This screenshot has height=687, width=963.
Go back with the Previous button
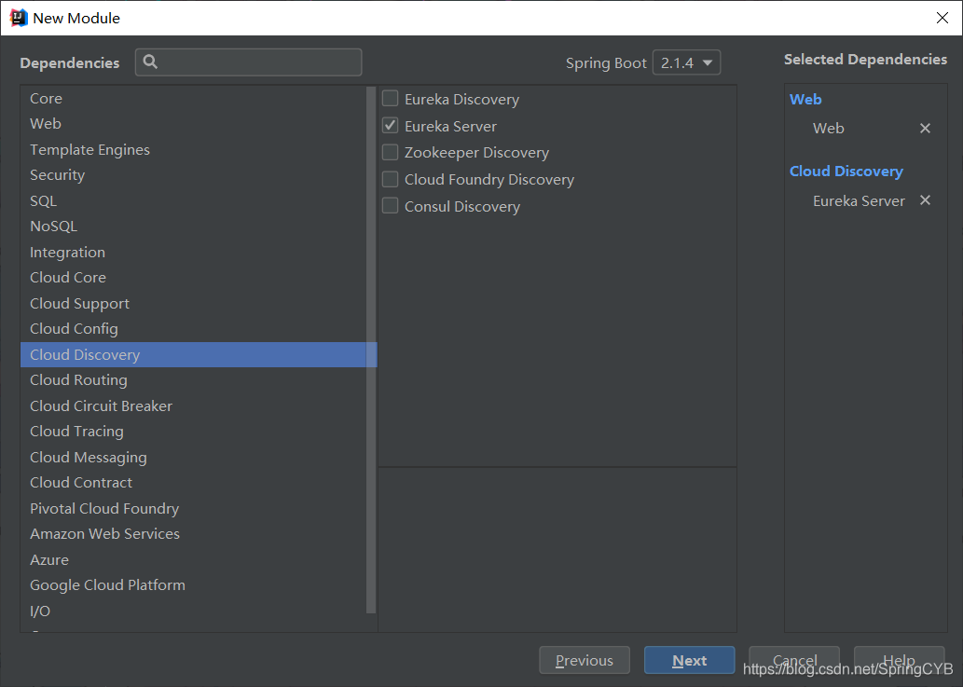pyautogui.click(x=585, y=660)
